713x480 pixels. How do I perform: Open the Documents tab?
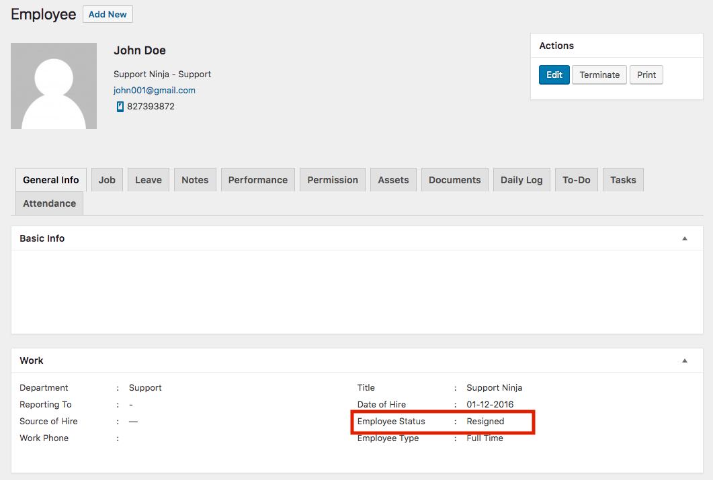coord(454,179)
